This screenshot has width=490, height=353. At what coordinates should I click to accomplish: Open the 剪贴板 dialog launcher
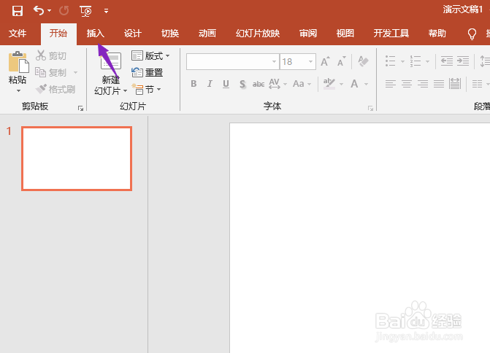click(x=80, y=108)
